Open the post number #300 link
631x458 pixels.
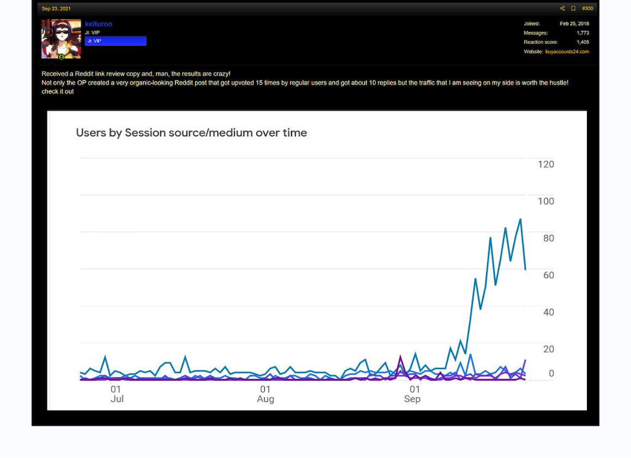pyautogui.click(x=587, y=9)
